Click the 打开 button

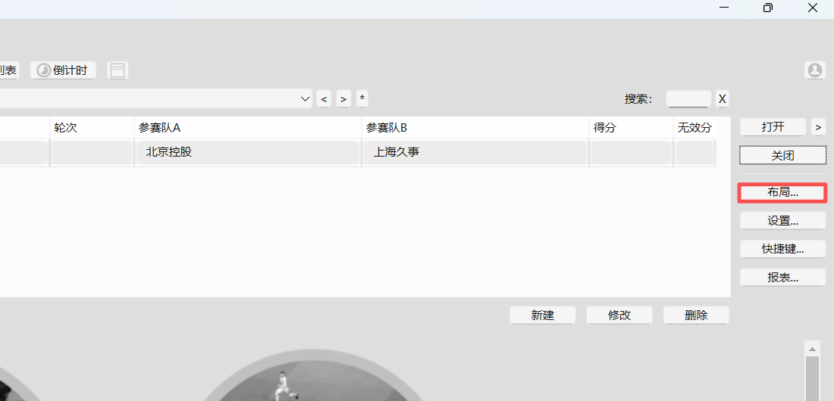[x=773, y=127]
